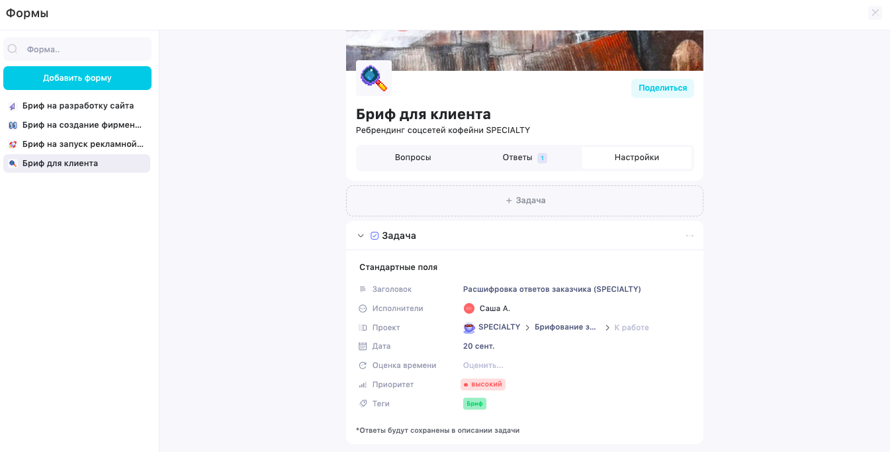
Task: Click the checkbox icon next to Задача heading
Action: (375, 235)
